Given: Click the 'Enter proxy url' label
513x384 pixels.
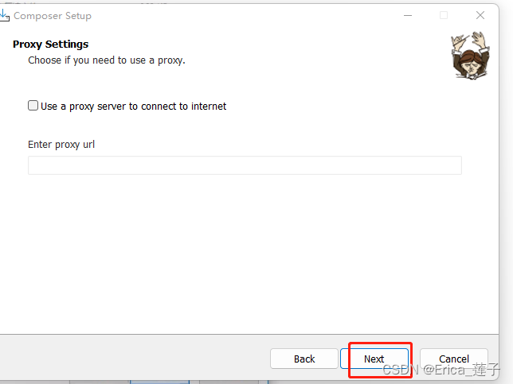Looking at the screenshot, I should click(x=61, y=145).
